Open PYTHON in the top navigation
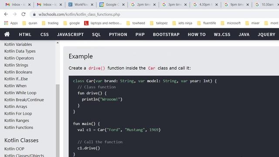The height and width of the screenshot is (157, 279). tap(118, 34)
